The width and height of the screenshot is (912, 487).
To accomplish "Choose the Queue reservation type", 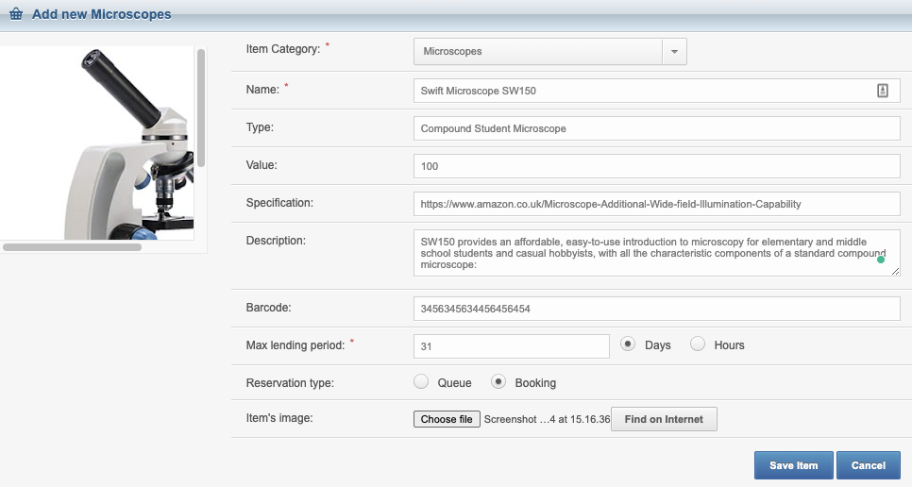I will coord(420,382).
